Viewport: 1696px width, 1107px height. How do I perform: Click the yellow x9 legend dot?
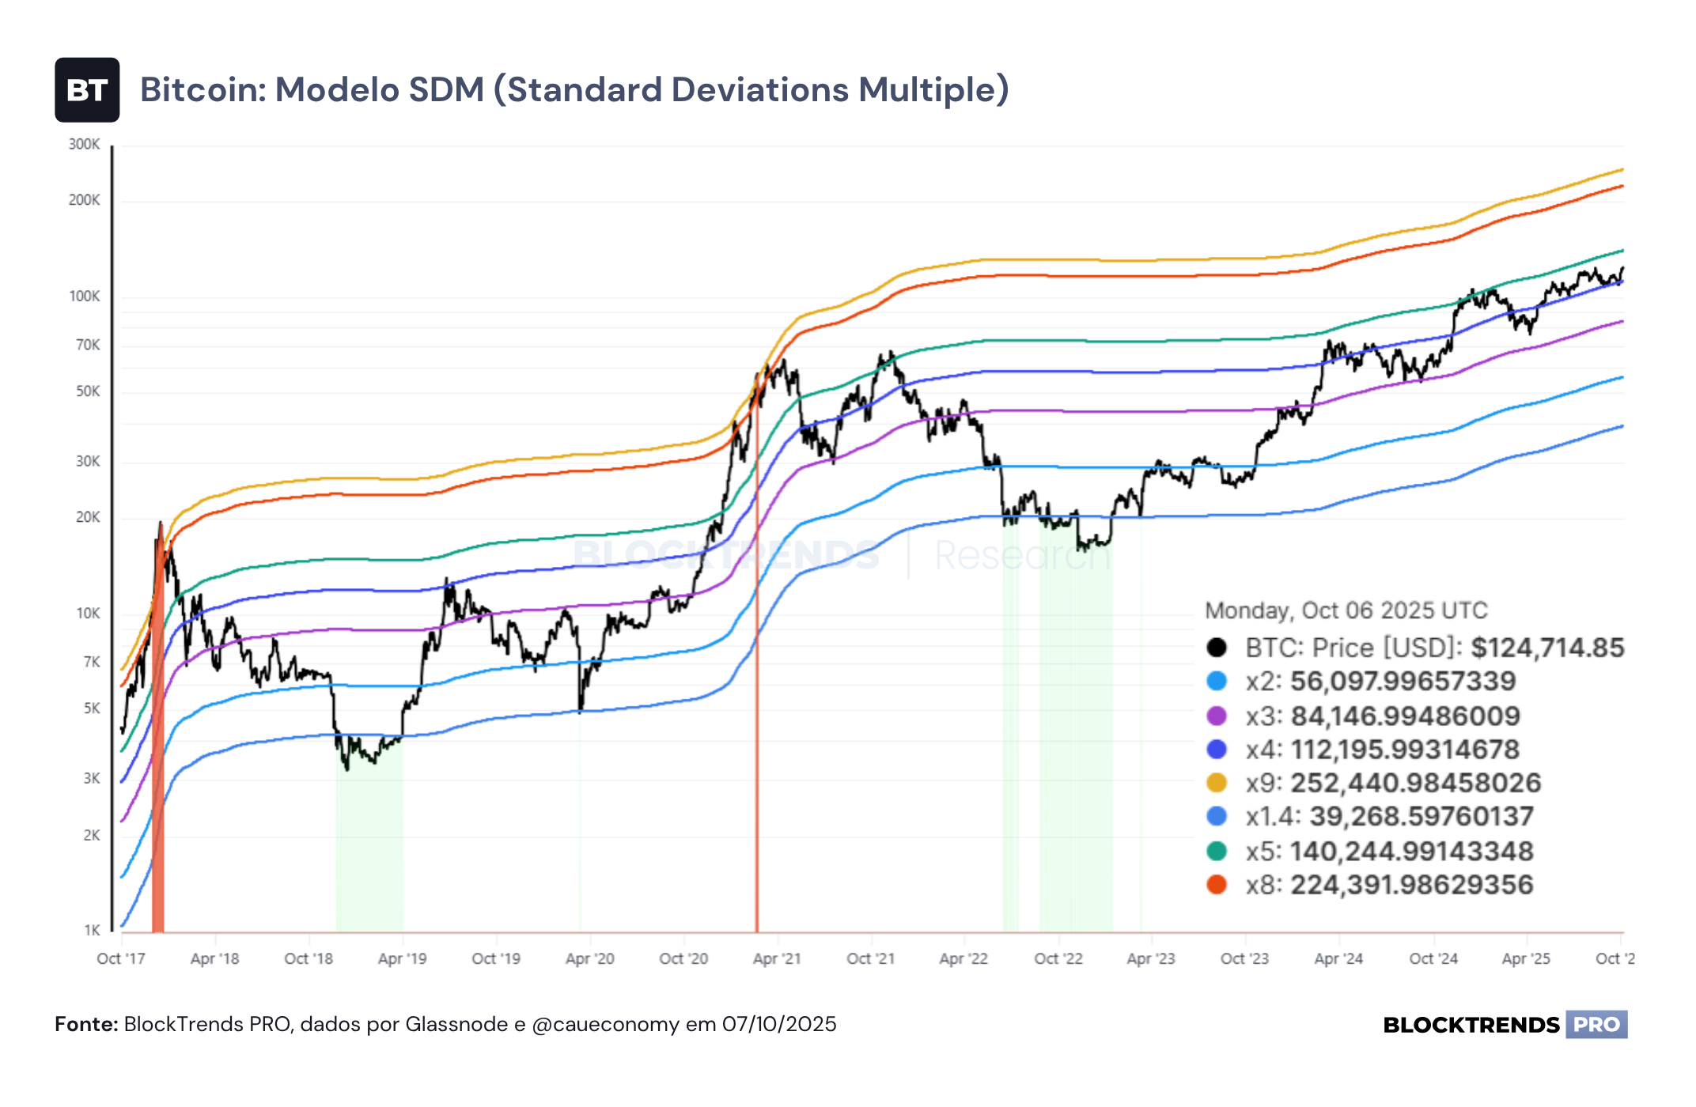click(x=1217, y=783)
